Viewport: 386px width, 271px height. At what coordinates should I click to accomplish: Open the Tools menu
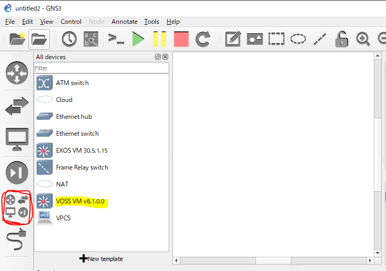(152, 22)
